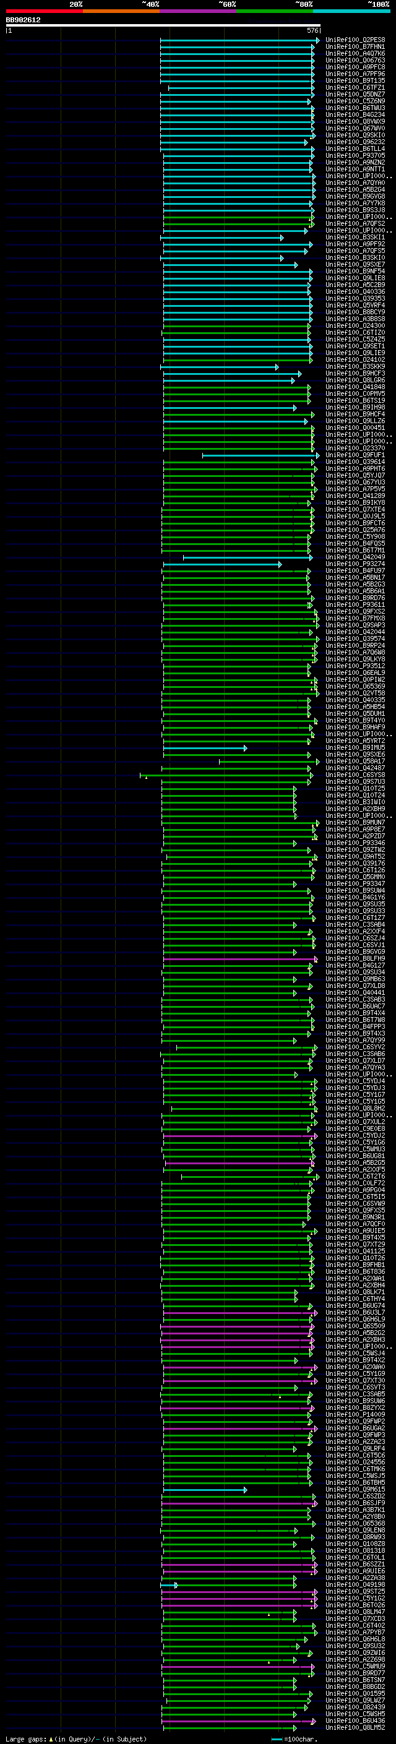This screenshot has width=396, height=1744.
Task: Select label UniRef100_Q40441
Action: pos(355,993)
